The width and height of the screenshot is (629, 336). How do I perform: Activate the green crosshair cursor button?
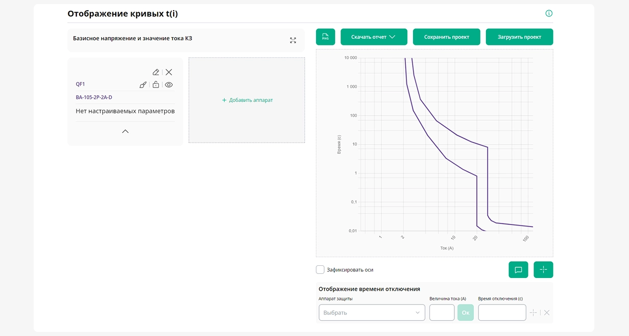point(543,270)
